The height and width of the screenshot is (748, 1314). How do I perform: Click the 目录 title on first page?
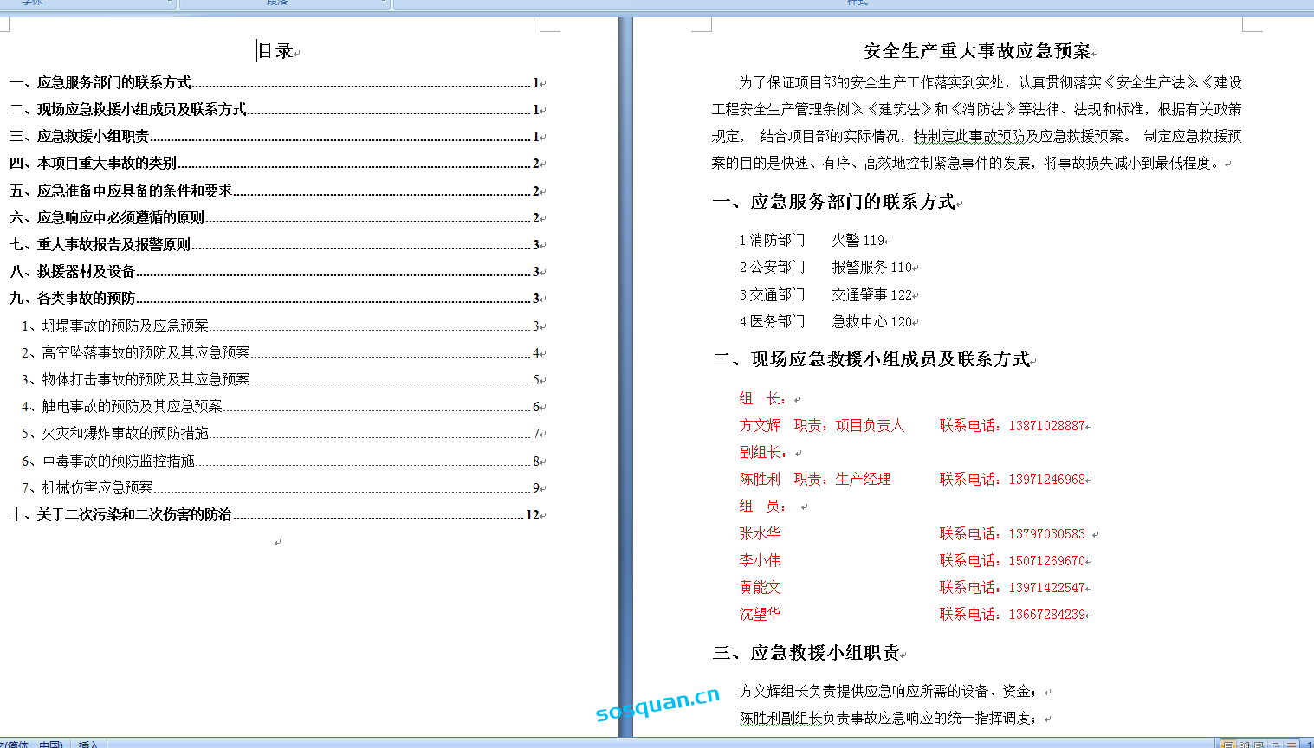[x=275, y=52]
